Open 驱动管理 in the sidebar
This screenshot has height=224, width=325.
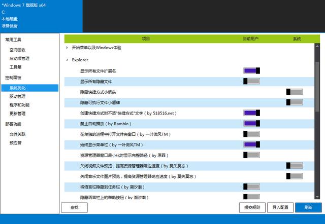click(x=17, y=96)
